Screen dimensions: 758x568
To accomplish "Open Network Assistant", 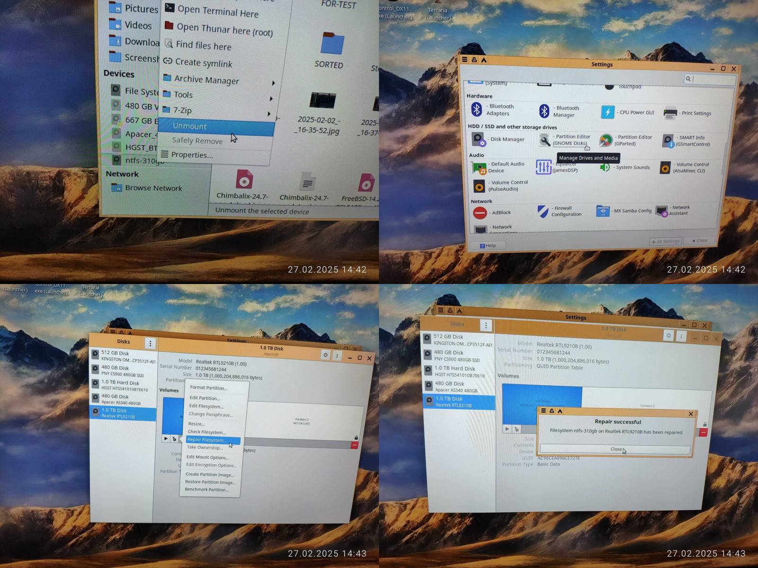I will pyautogui.click(x=673, y=211).
